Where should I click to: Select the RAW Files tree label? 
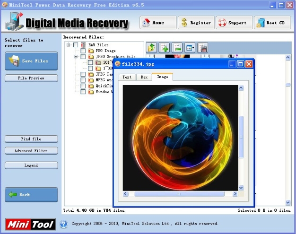point(98,45)
